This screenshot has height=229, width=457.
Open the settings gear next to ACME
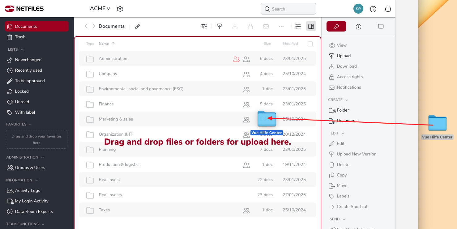(120, 9)
